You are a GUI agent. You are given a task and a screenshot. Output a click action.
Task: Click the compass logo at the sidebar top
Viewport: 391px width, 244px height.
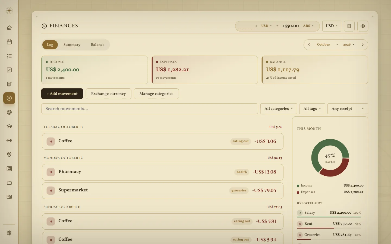[9, 11]
